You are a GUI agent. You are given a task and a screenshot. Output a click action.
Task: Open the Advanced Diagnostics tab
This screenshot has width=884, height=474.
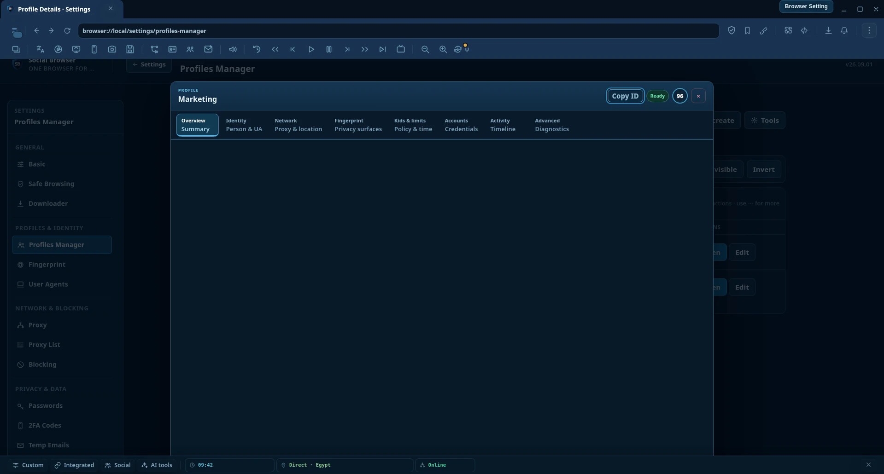551,125
